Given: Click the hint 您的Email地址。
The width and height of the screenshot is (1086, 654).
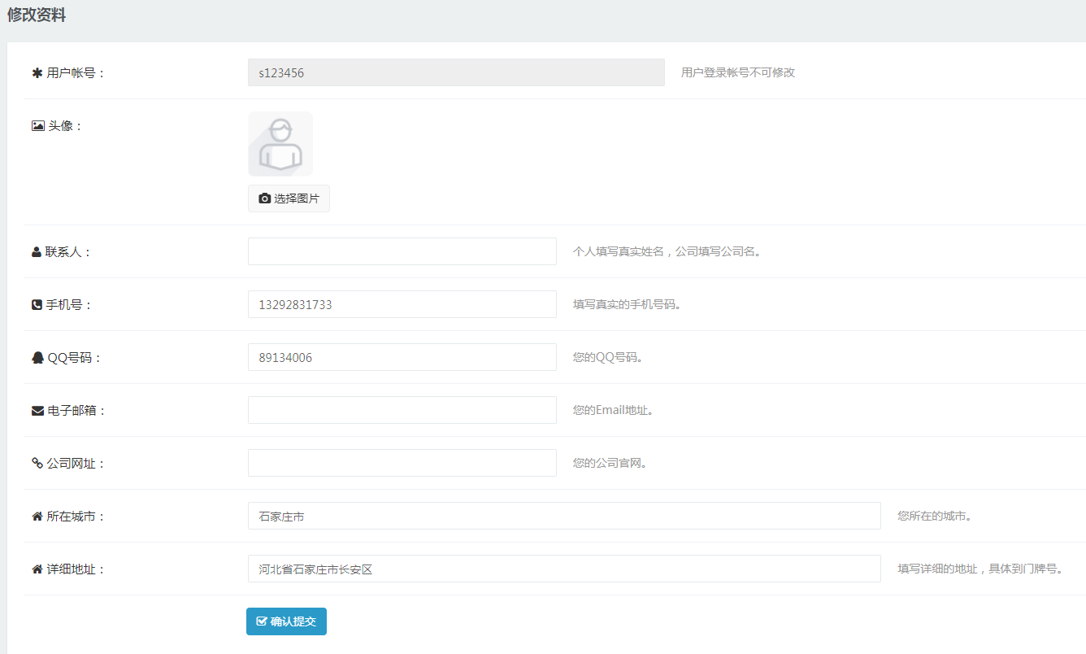Looking at the screenshot, I should [x=614, y=410].
